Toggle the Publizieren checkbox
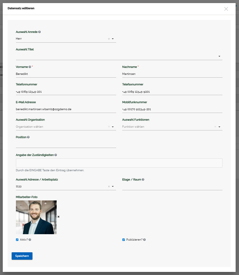 [x=123, y=240]
